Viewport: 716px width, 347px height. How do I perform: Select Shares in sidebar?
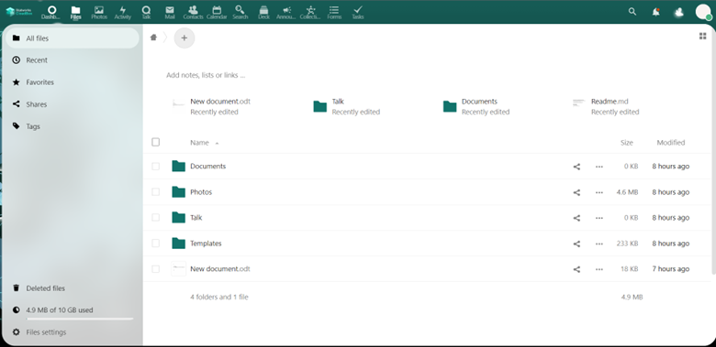click(x=73, y=104)
